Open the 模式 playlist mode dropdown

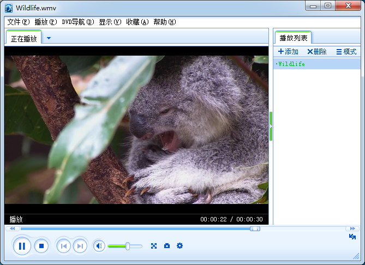(346, 52)
